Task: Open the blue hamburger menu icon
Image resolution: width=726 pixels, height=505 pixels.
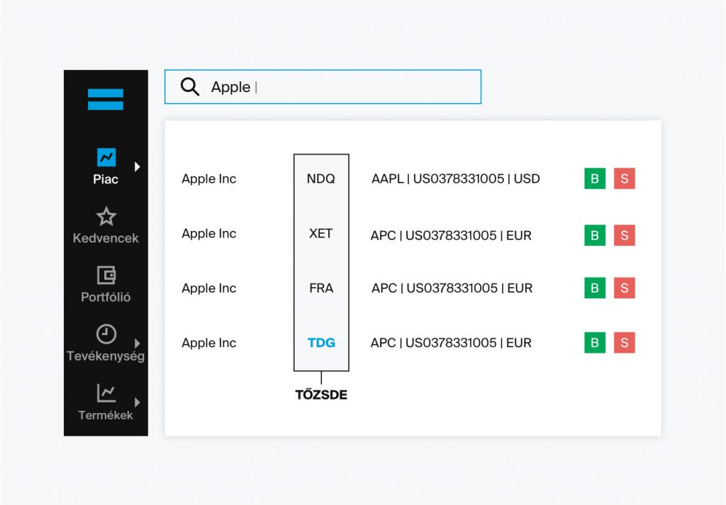Action: pos(106,99)
